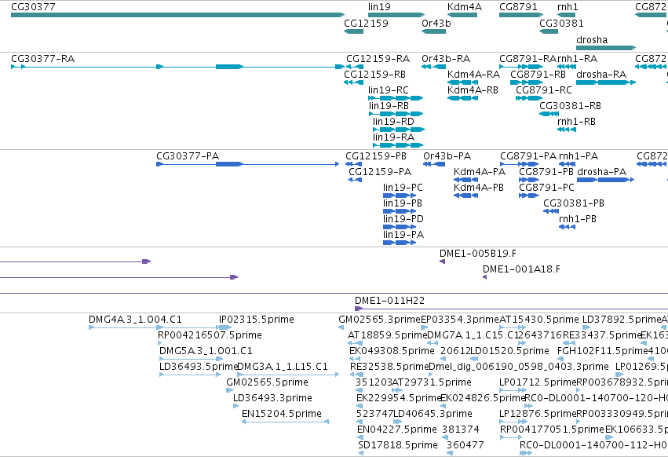Click the DME1-011H22 feature label
Image resolution: width=668 pixels, height=457 pixels.
point(390,301)
